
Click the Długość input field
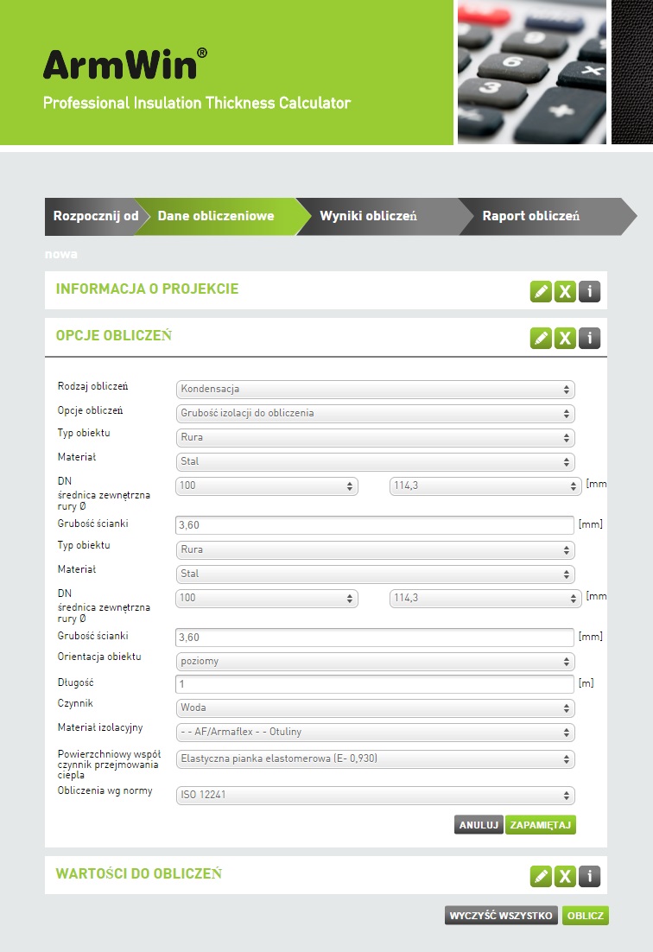pyautogui.click(x=375, y=684)
